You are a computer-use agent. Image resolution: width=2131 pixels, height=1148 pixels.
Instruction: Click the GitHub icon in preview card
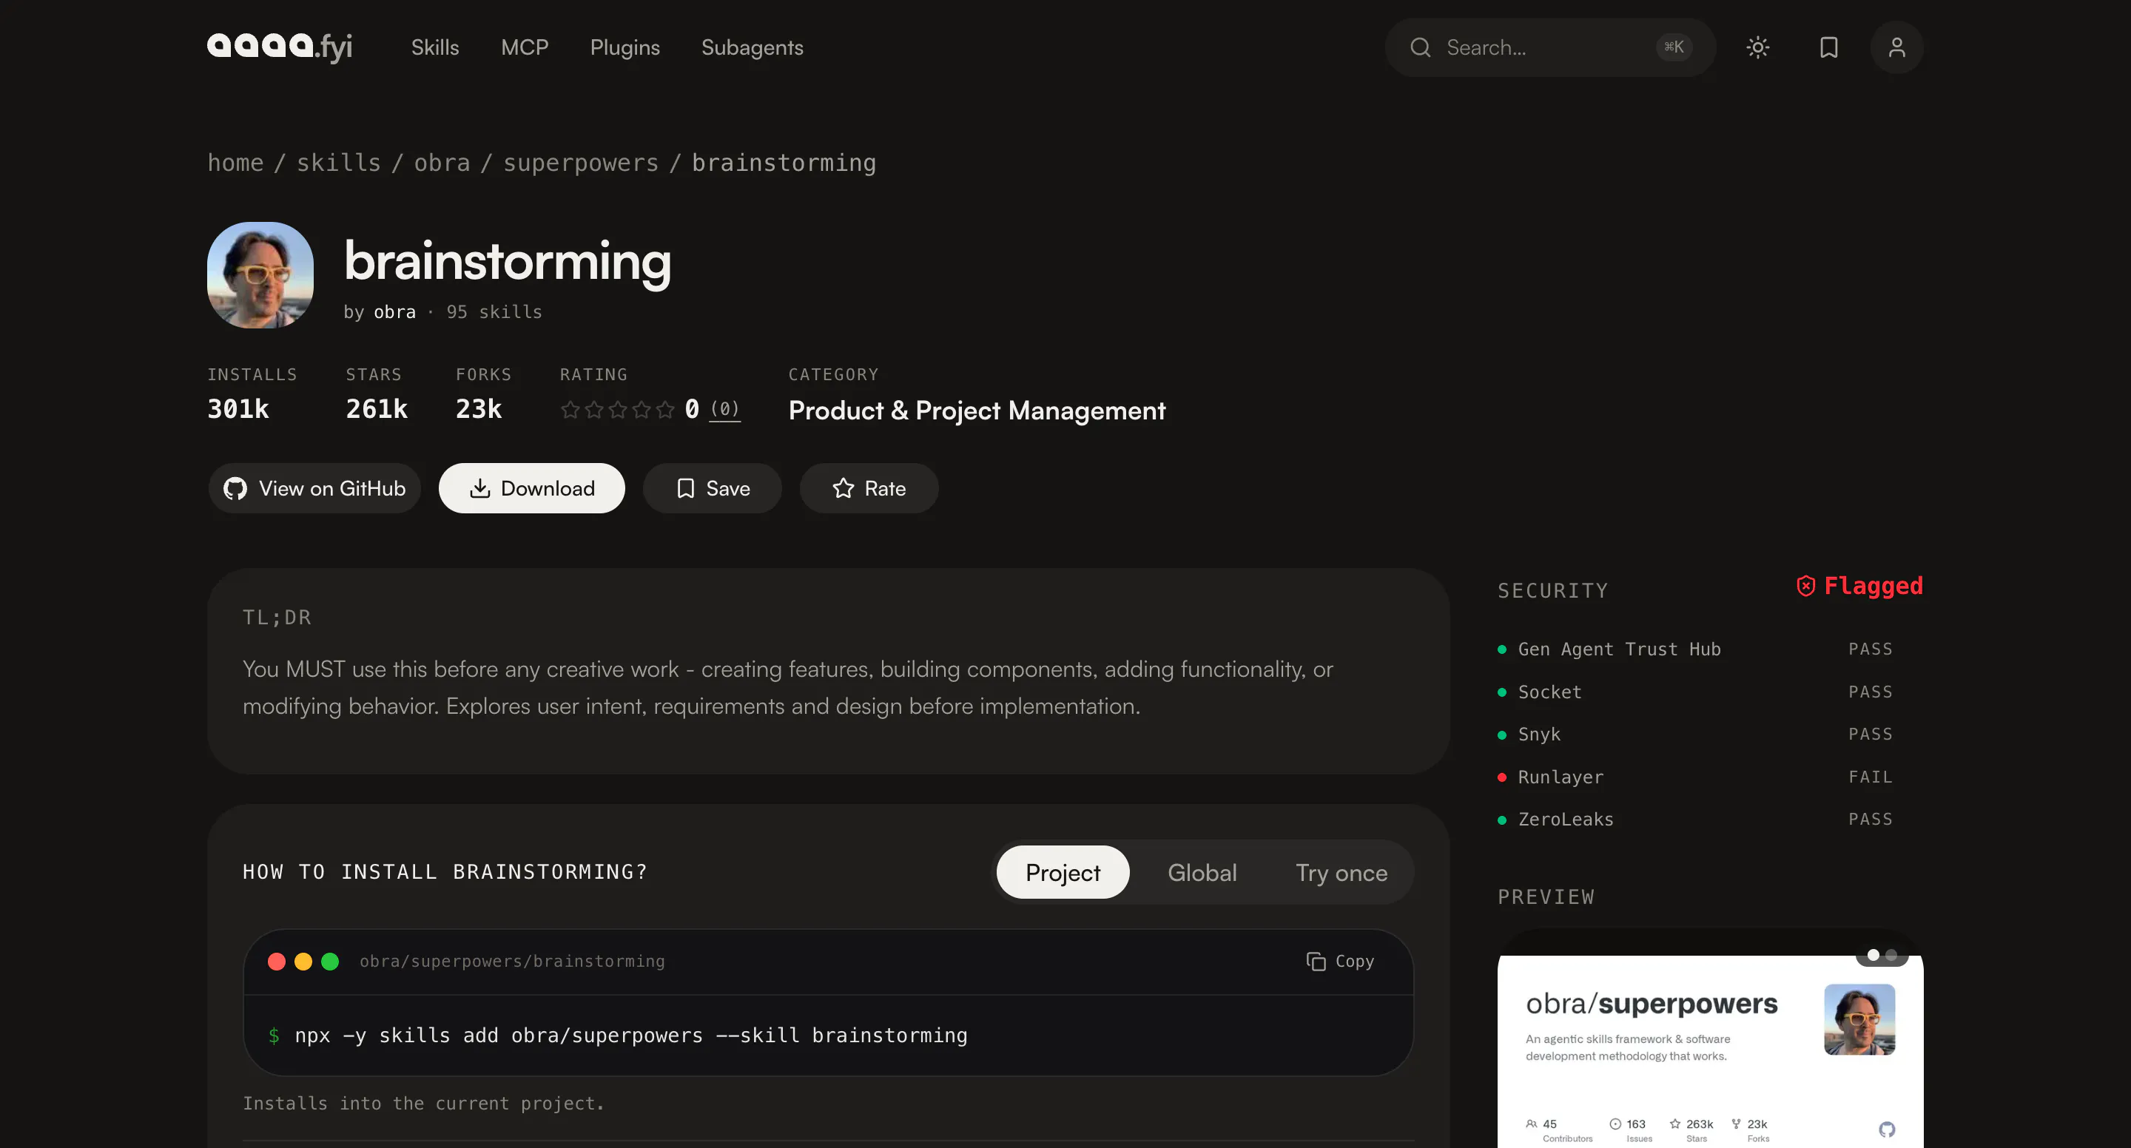point(1886,1129)
